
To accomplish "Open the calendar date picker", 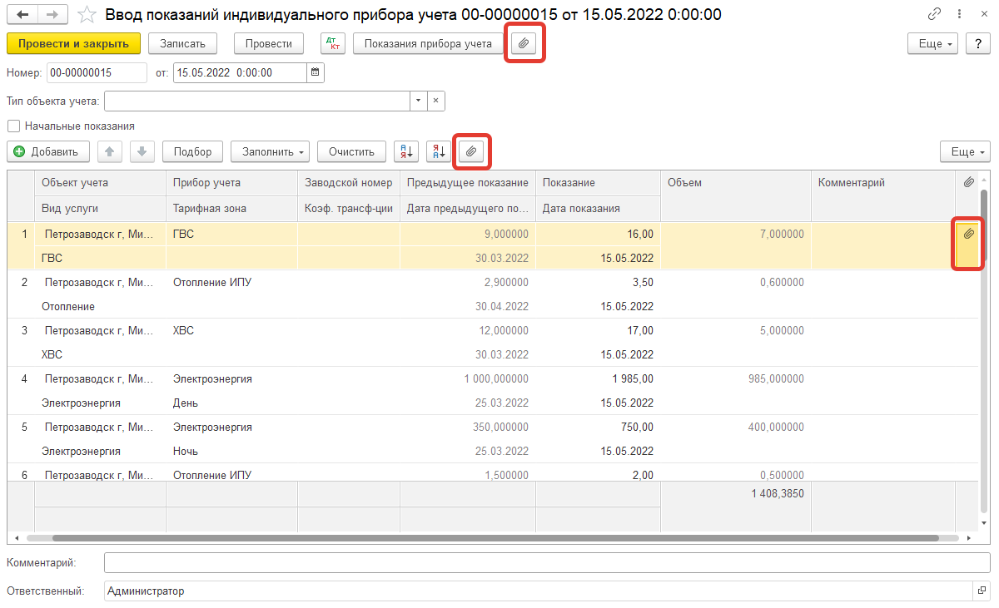I will (315, 73).
